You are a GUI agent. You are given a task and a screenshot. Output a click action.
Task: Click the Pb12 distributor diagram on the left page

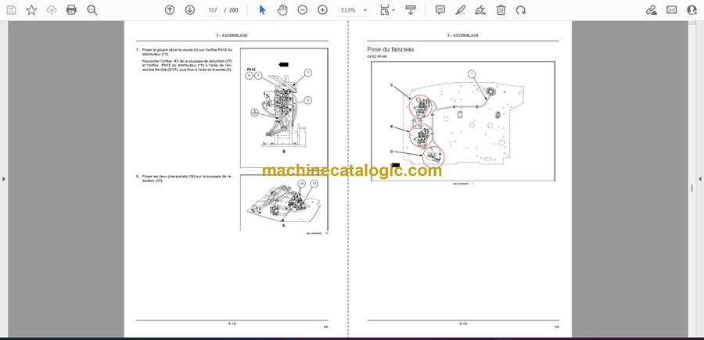[284, 108]
